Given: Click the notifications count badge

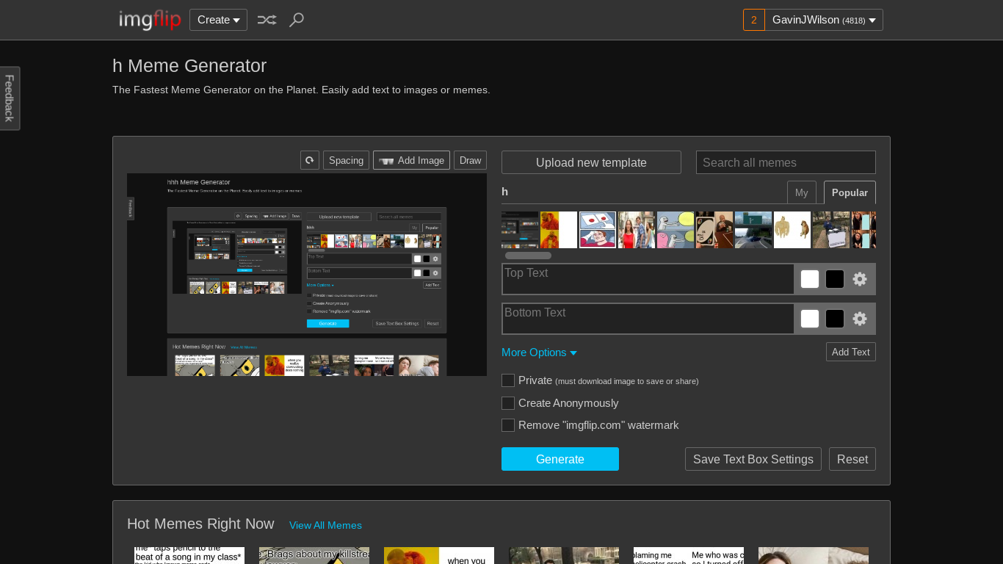Looking at the screenshot, I should click(753, 20).
